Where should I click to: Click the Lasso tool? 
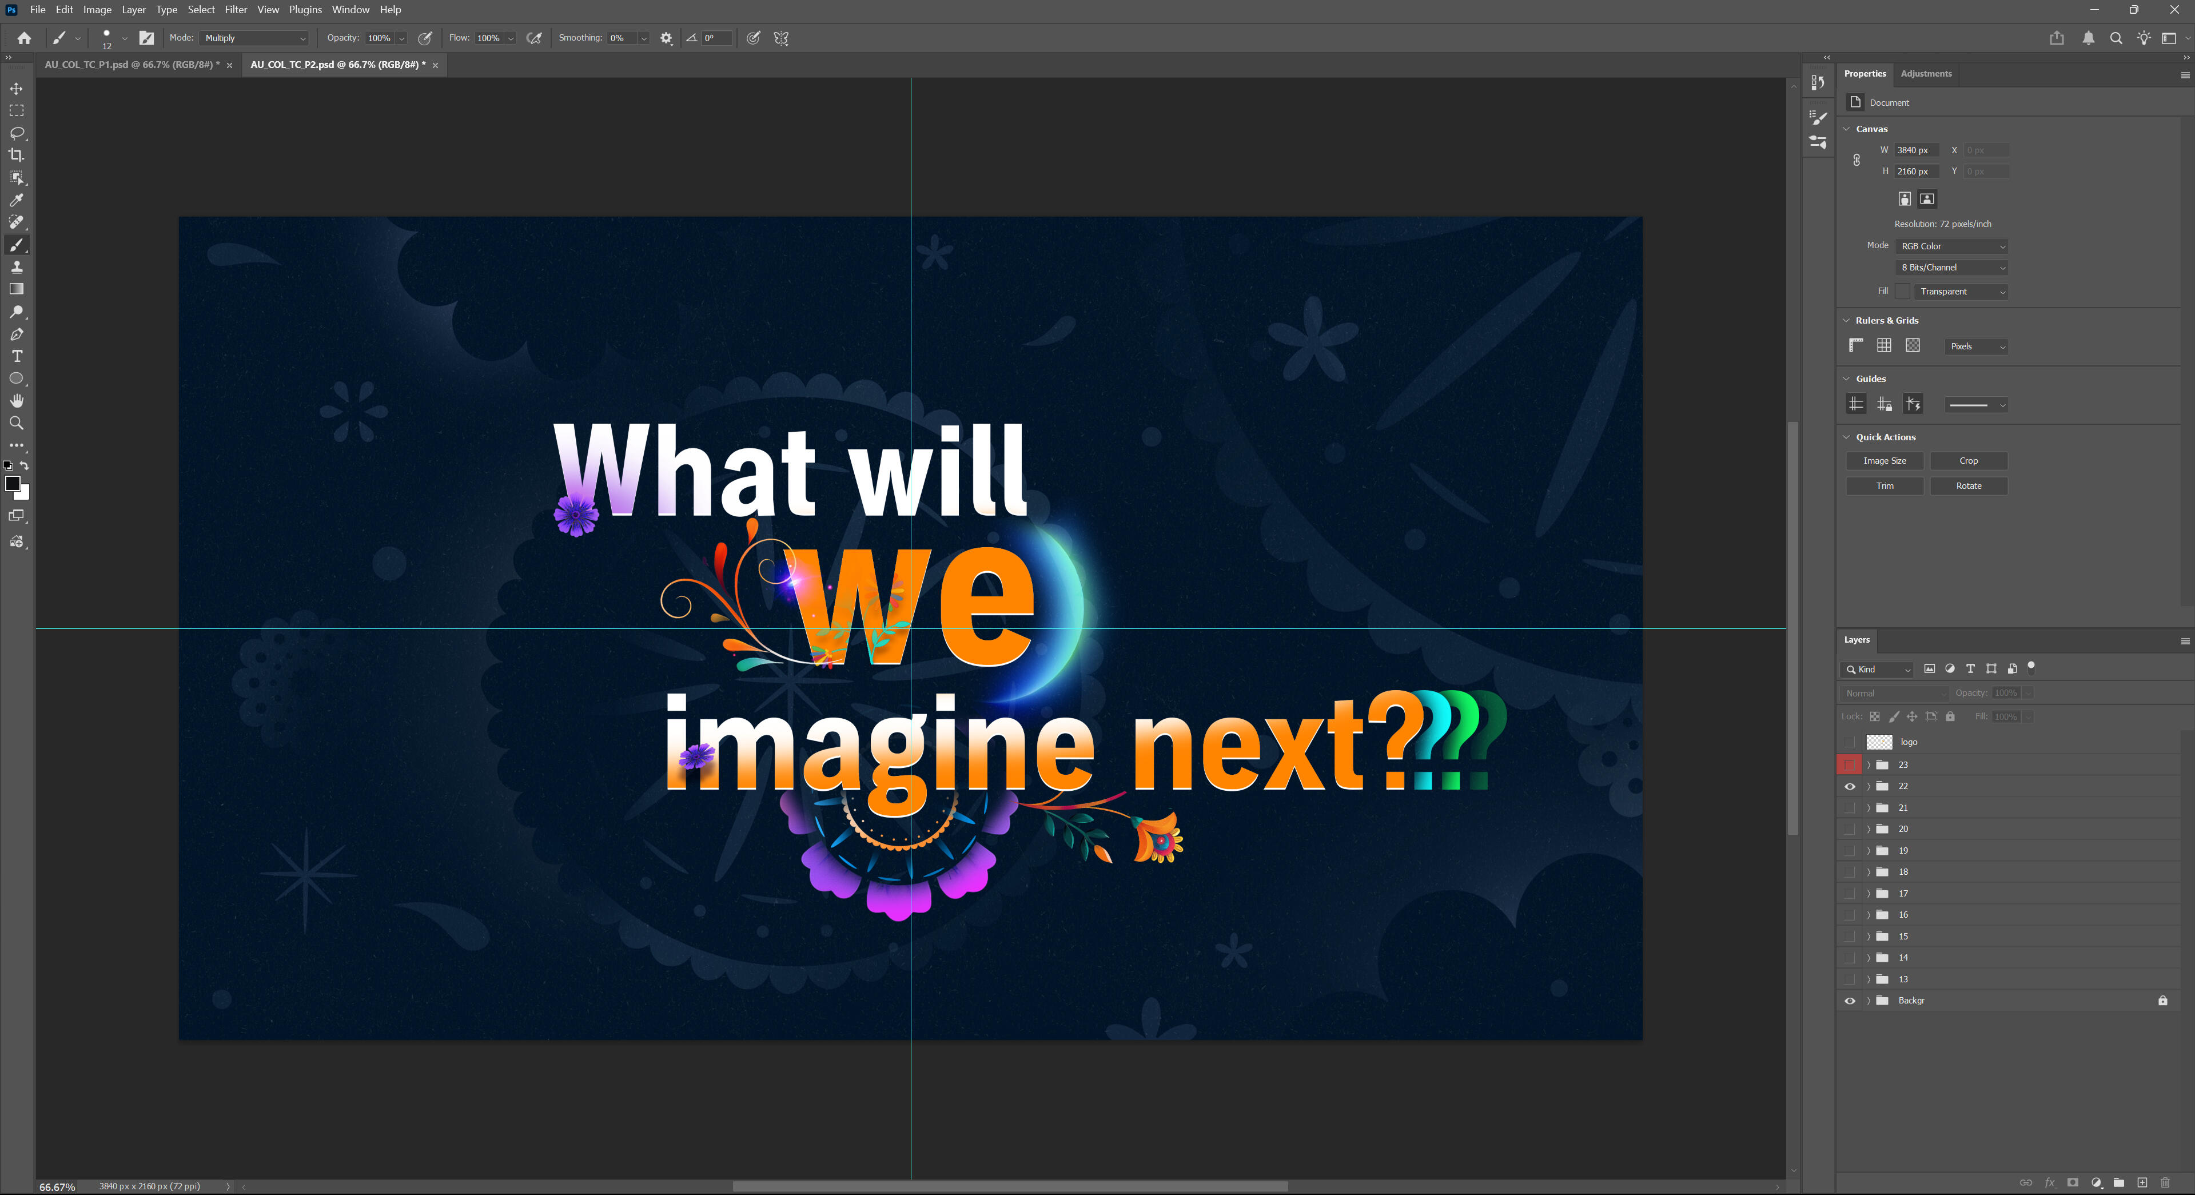tap(16, 133)
